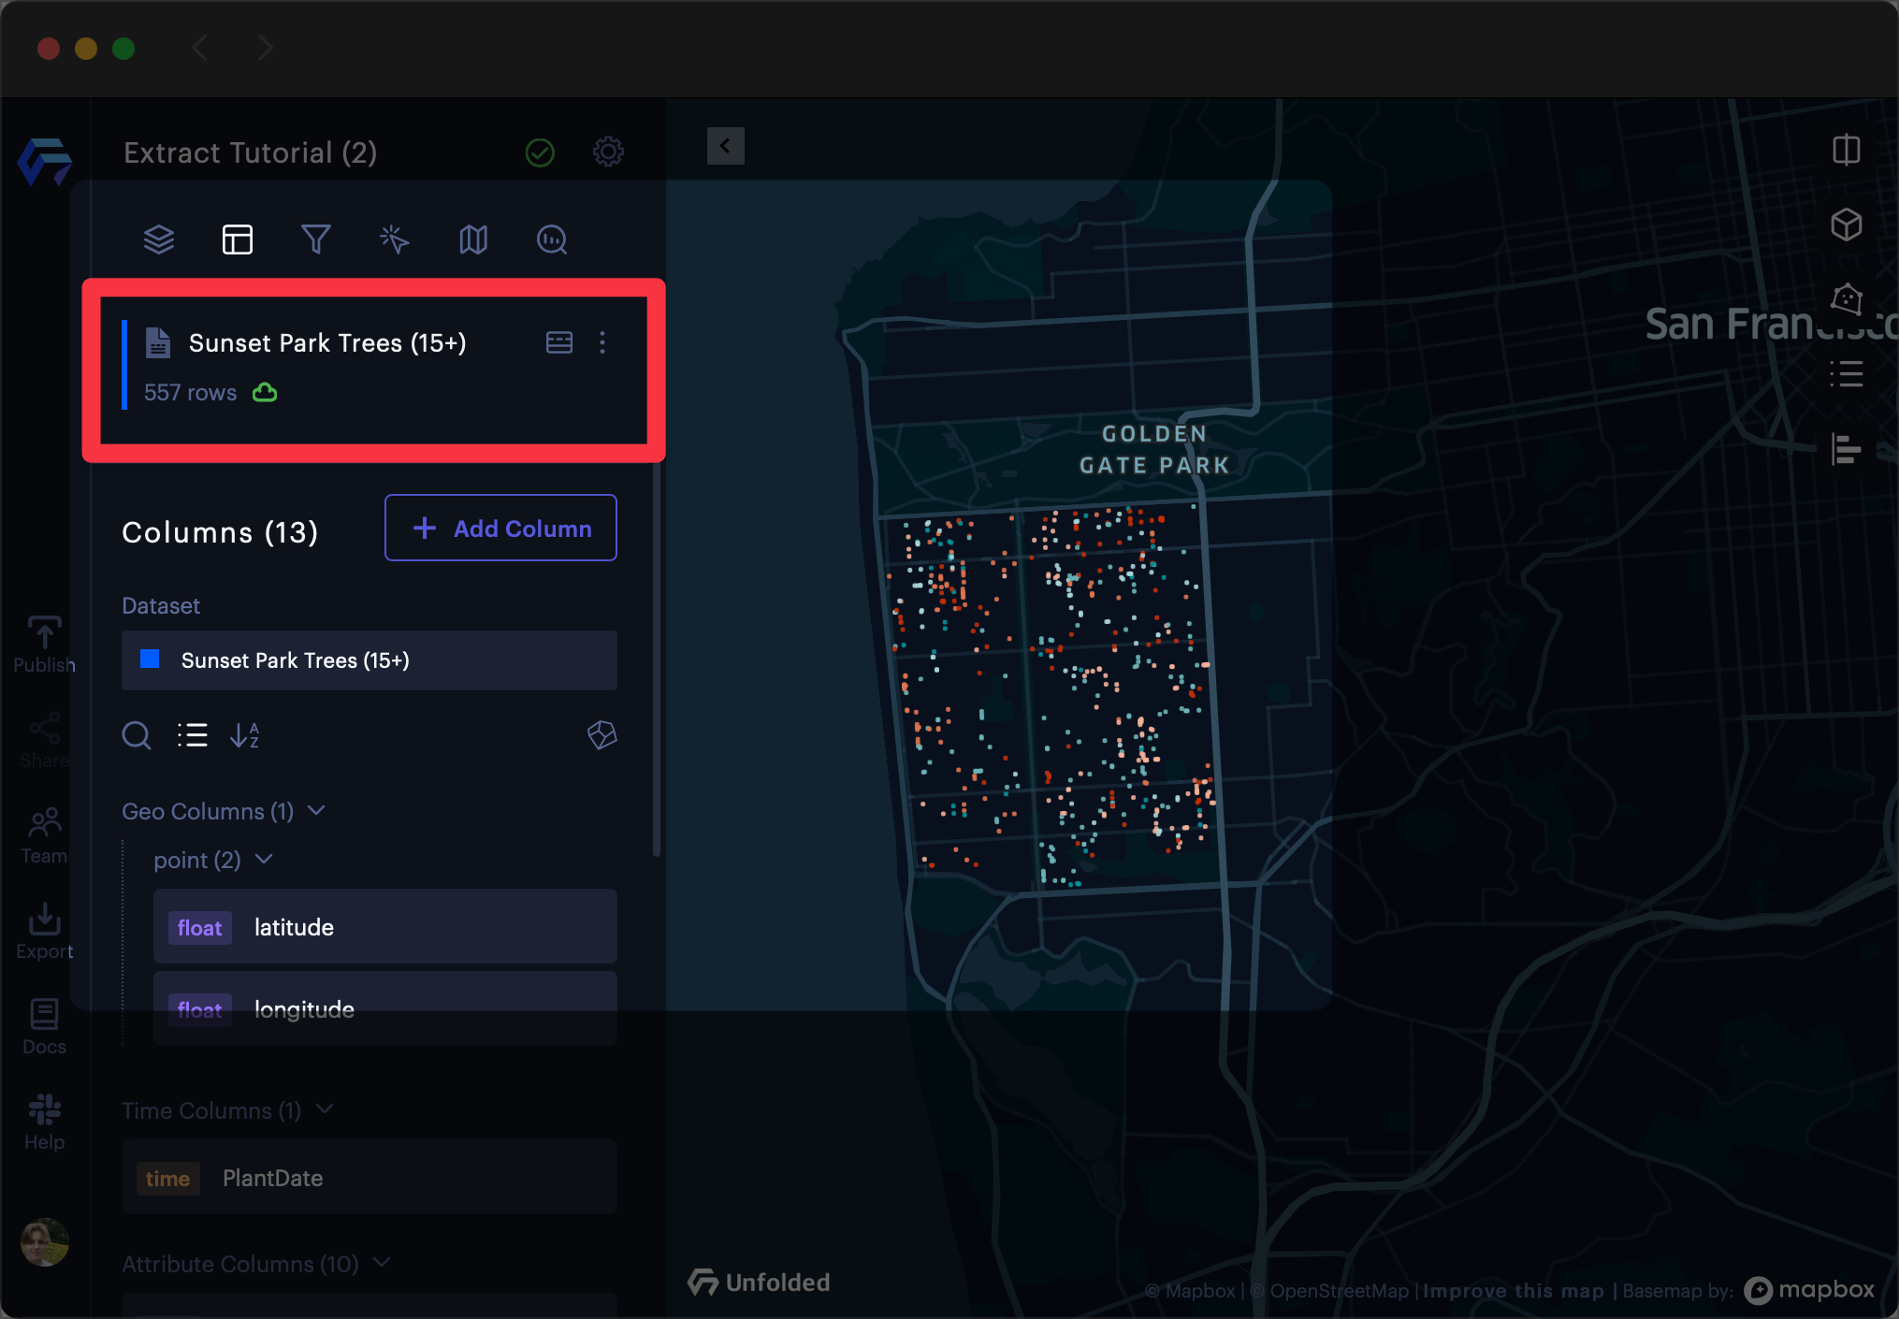Open the Interactions cursor icon
Image resolution: width=1899 pixels, height=1319 pixels.
coord(394,239)
